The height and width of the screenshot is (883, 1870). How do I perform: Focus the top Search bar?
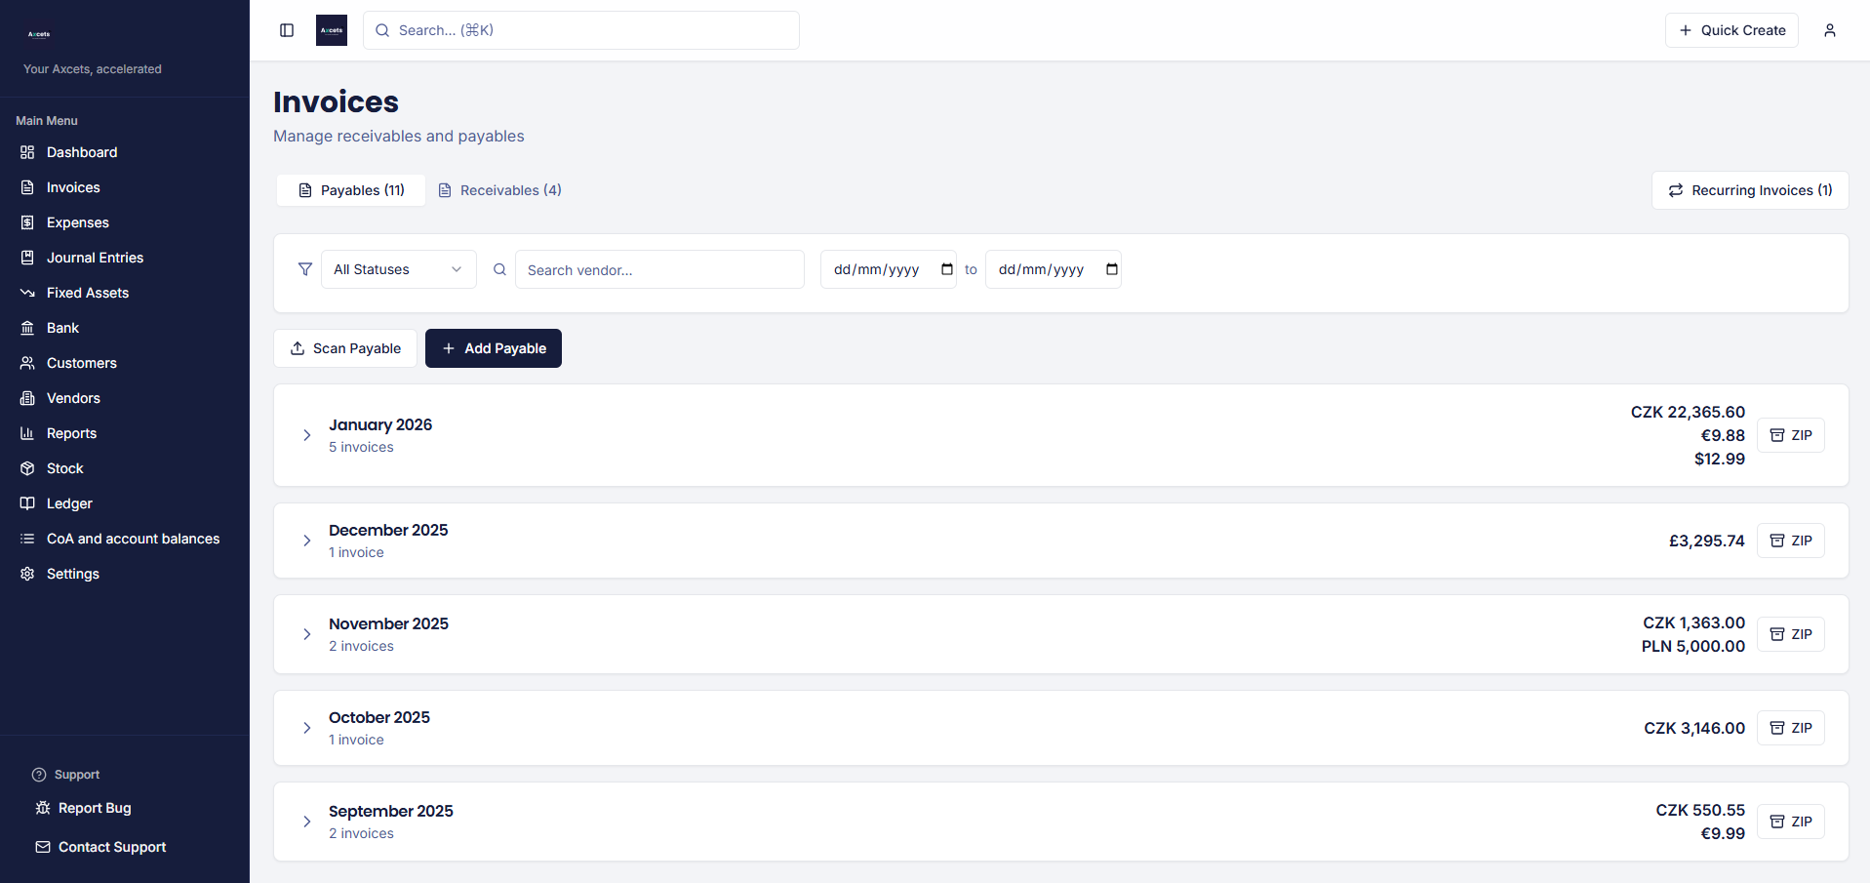pyautogui.click(x=581, y=30)
